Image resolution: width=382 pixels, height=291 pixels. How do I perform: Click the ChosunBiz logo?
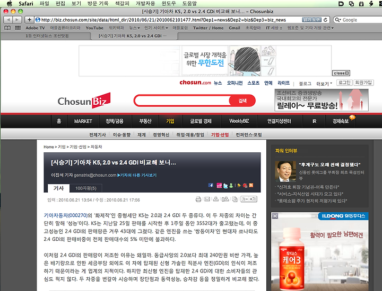(84, 101)
